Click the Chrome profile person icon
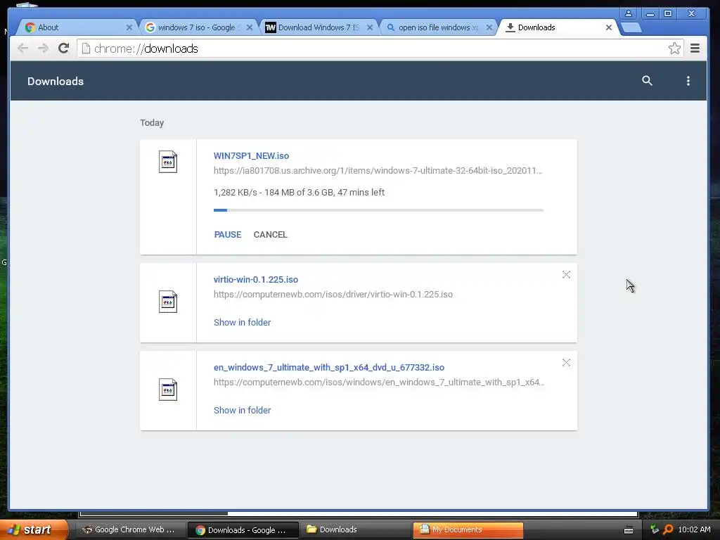720x540 pixels. pos(628,13)
